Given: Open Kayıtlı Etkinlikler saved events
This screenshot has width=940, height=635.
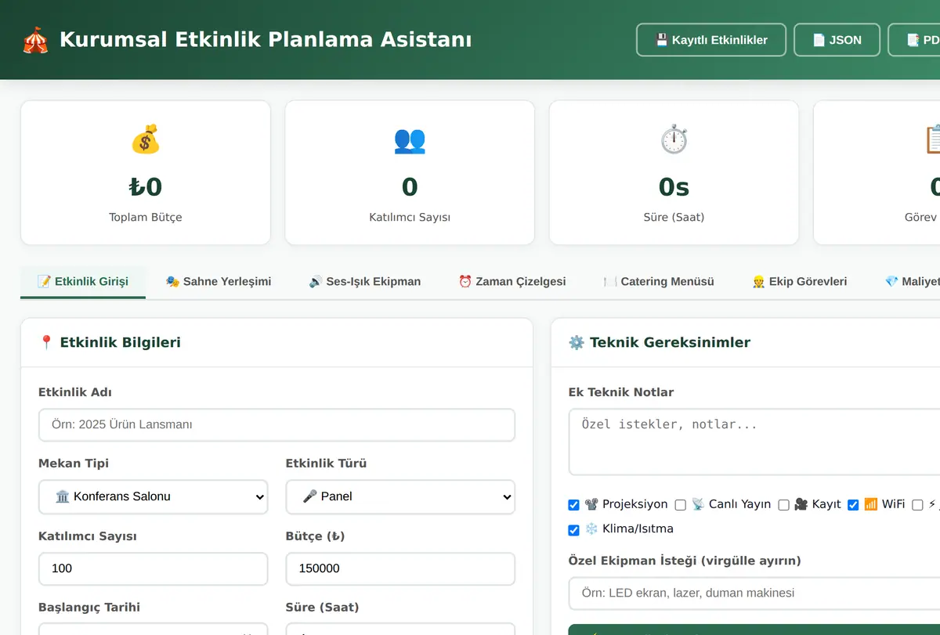Looking at the screenshot, I should pos(711,40).
